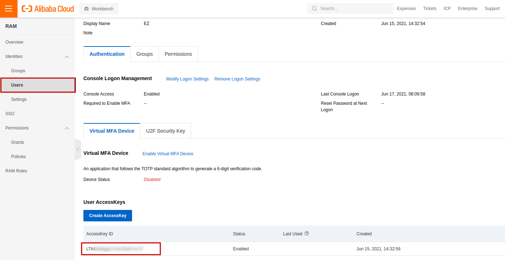Collapse the Permissions section chevron
Image resolution: width=505 pixels, height=260 pixels.
[x=67, y=128]
